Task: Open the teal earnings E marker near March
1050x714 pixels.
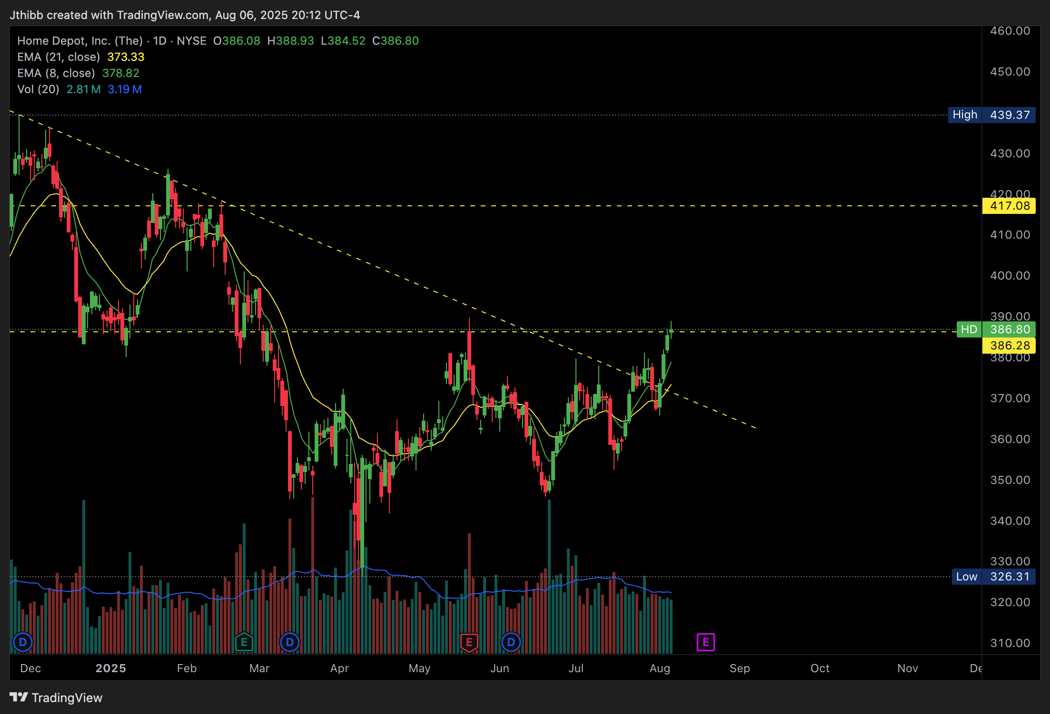Action: point(244,642)
